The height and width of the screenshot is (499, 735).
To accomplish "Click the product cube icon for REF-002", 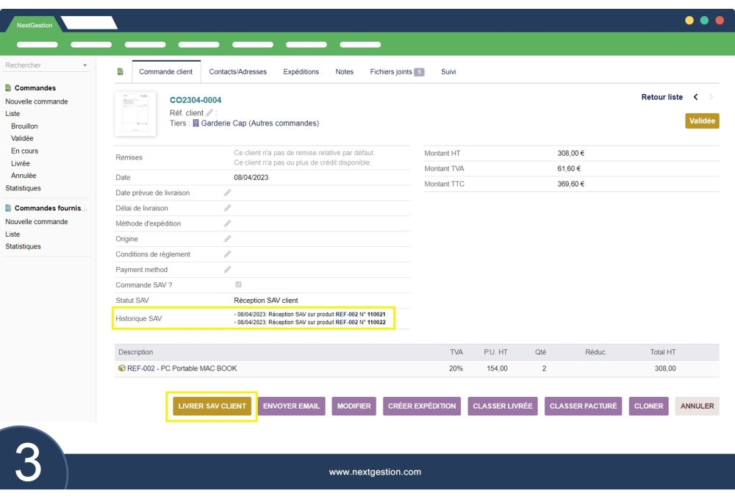I will [122, 368].
